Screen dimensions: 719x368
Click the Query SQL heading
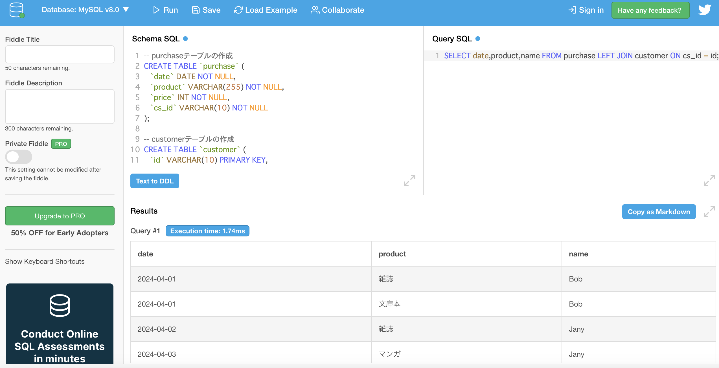[452, 39]
